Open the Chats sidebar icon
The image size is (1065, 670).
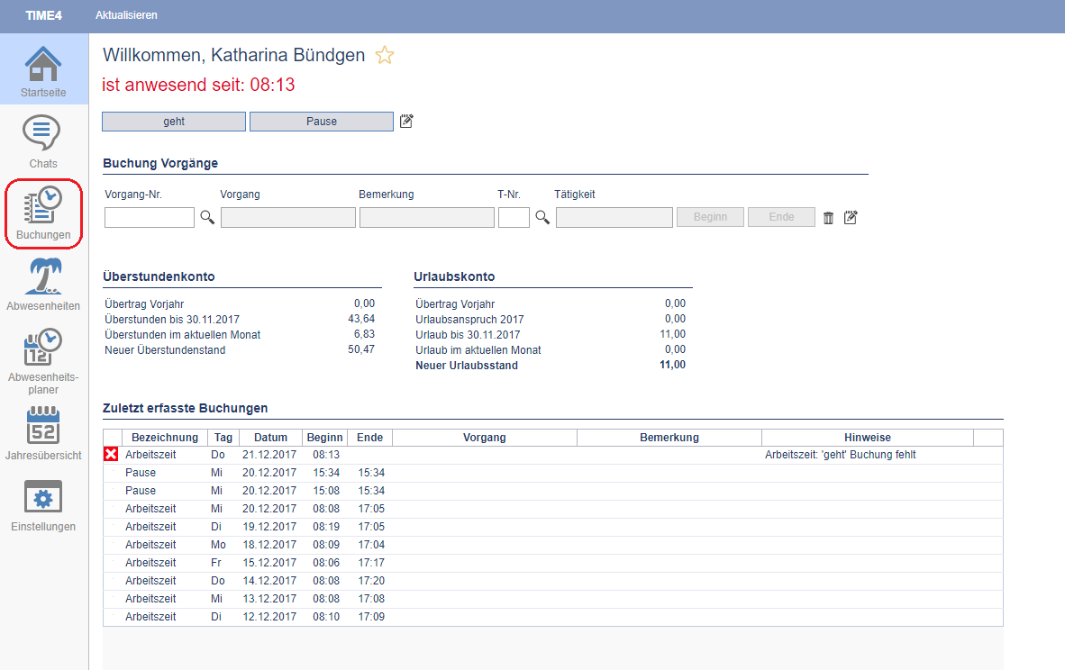[x=42, y=132]
